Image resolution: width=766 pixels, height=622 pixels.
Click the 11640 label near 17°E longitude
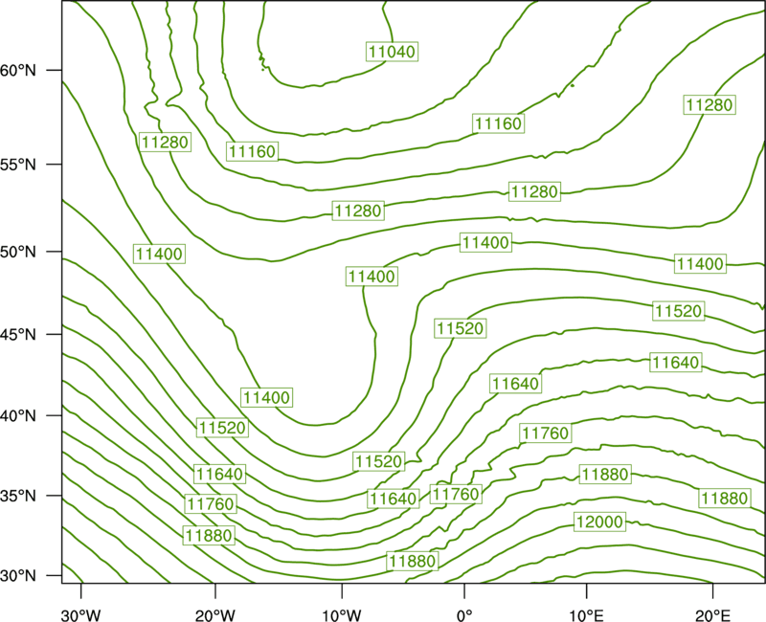pos(676,363)
